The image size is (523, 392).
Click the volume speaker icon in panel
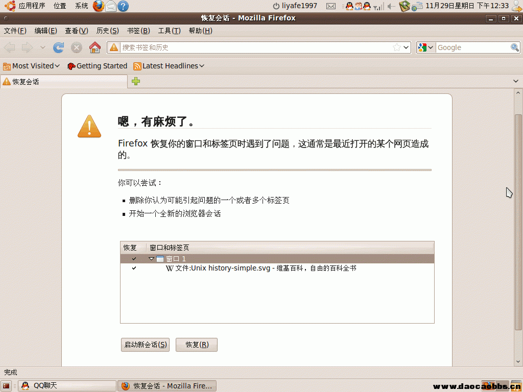click(x=391, y=6)
